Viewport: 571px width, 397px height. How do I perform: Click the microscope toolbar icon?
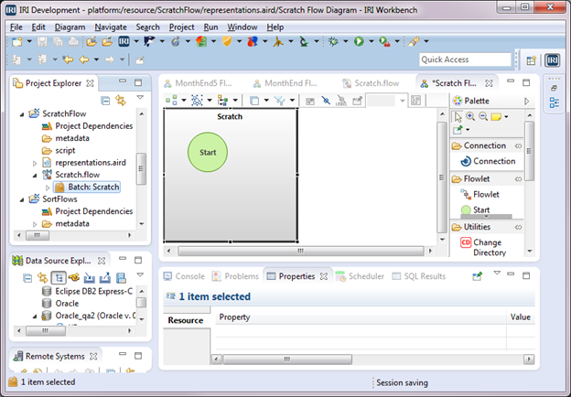304,41
